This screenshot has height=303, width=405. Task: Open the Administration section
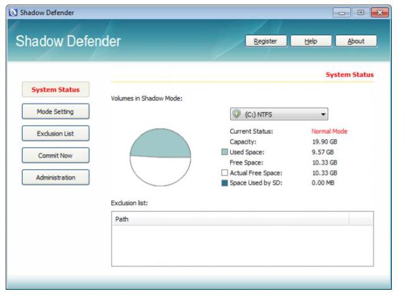click(x=56, y=177)
